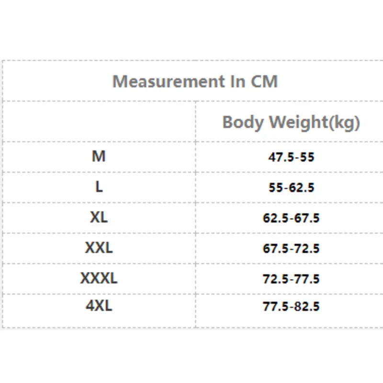Pick the 4XL size label
383x383 pixels.
point(99,306)
